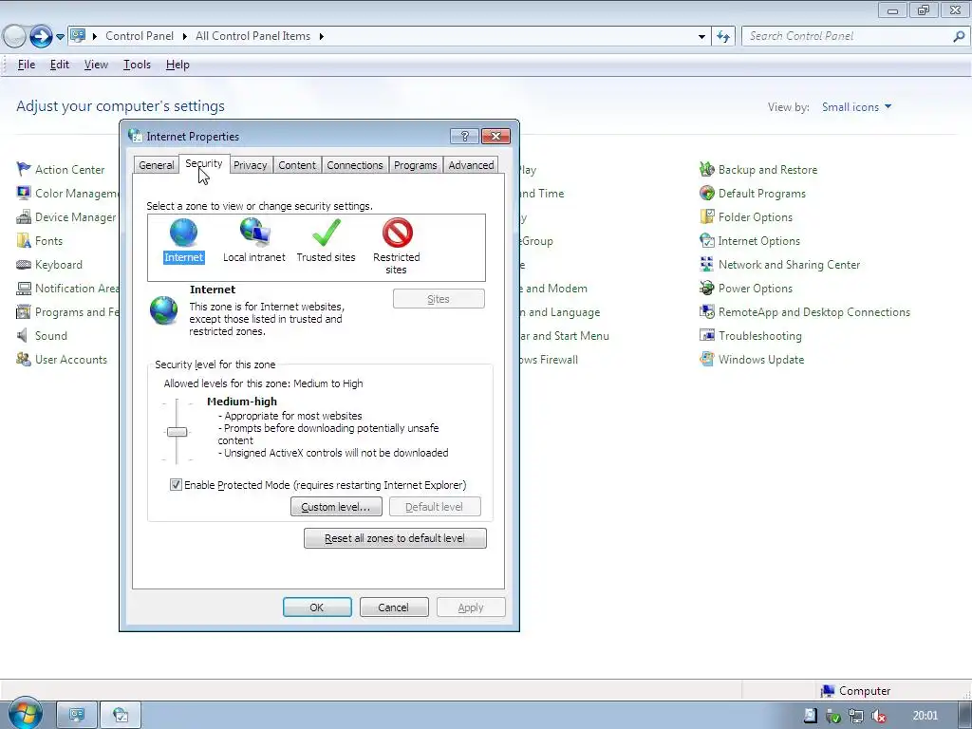Click Reset all zones to default level

[x=395, y=538]
